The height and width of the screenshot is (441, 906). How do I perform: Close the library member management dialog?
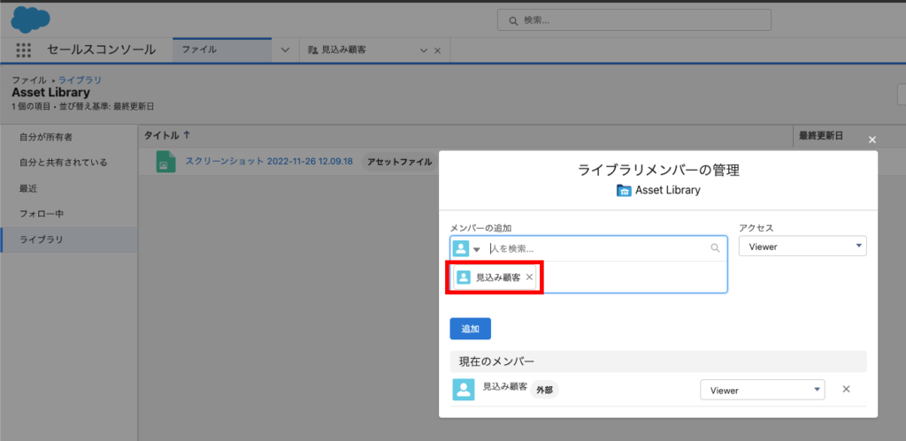[x=871, y=141]
